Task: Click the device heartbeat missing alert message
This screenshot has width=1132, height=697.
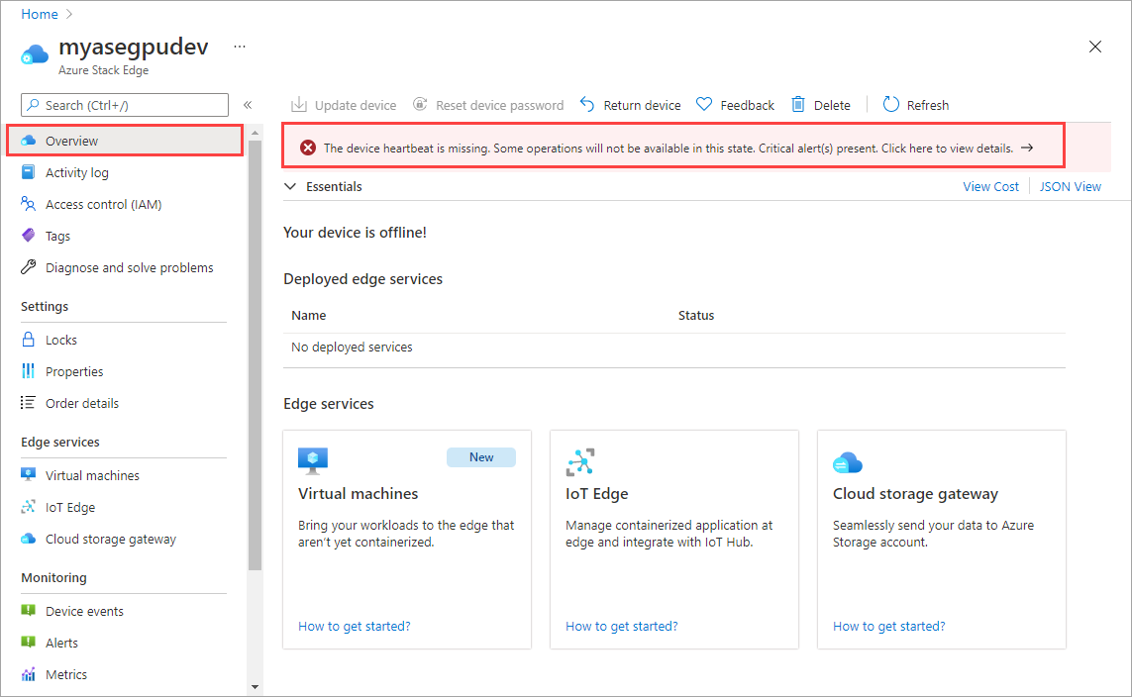Action: tap(668, 148)
